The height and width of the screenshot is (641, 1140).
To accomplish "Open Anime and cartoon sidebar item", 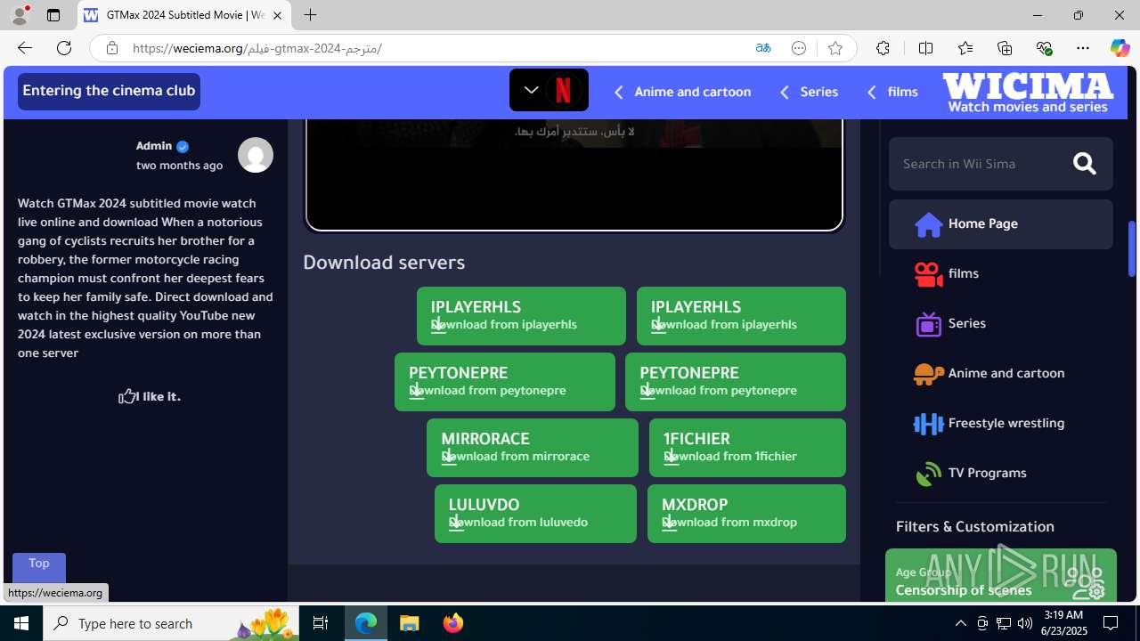I will [x=1000, y=373].
